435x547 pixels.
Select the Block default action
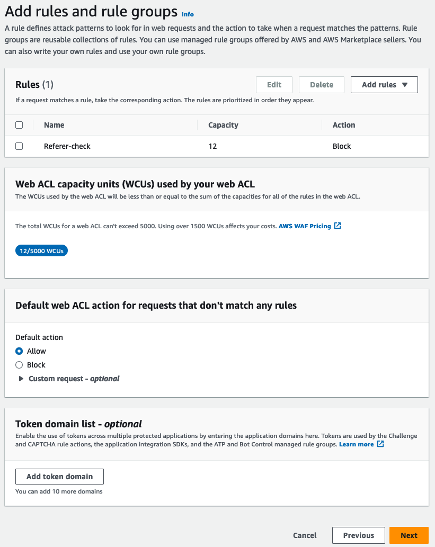click(x=19, y=364)
